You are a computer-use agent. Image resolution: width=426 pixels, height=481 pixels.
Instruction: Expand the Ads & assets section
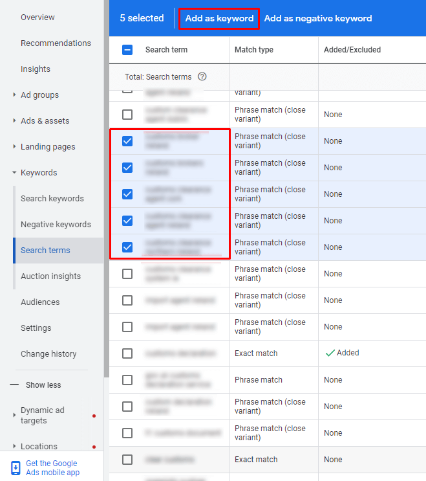tap(14, 120)
